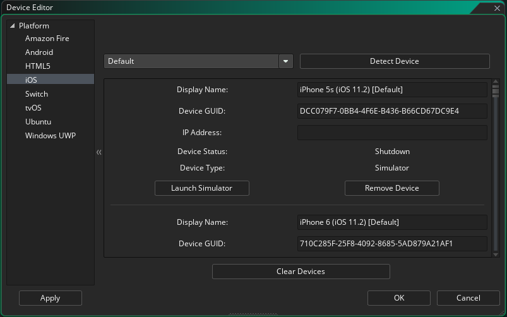The height and width of the screenshot is (317, 507).
Task: Click the Device Status: label
Action: coord(203,152)
